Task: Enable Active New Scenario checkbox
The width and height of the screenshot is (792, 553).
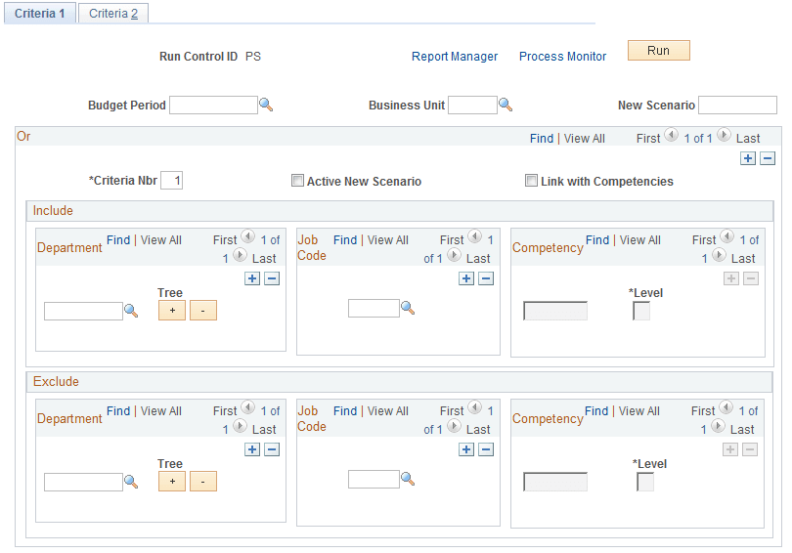Action: pyautogui.click(x=298, y=181)
